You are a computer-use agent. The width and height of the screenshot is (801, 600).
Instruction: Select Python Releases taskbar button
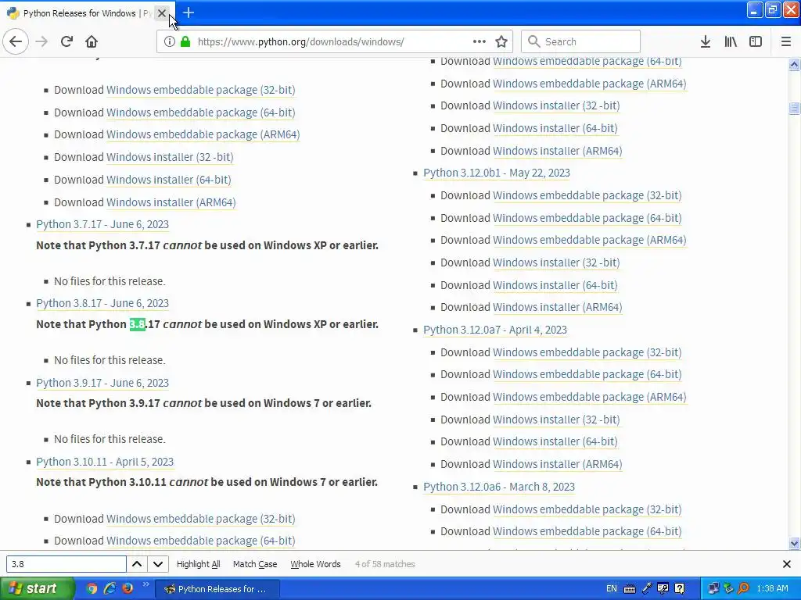pos(217,589)
